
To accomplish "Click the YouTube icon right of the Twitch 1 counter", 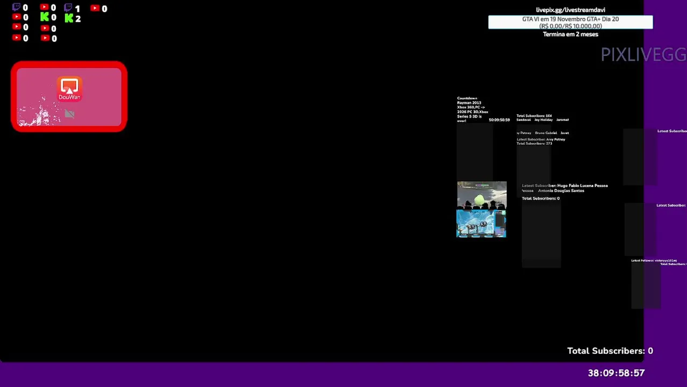I will pyautogui.click(x=95, y=8).
